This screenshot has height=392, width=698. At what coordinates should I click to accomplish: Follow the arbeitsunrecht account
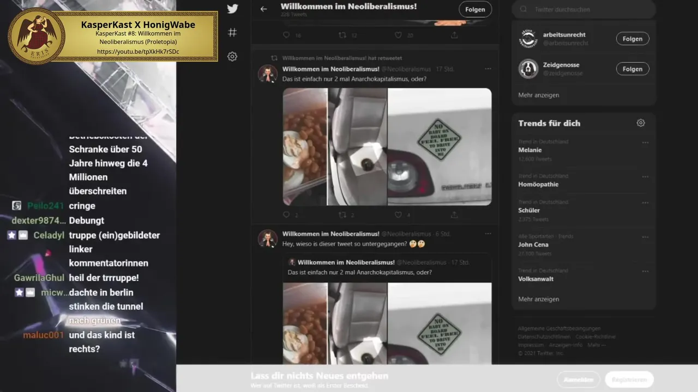pyautogui.click(x=633, y=39)
